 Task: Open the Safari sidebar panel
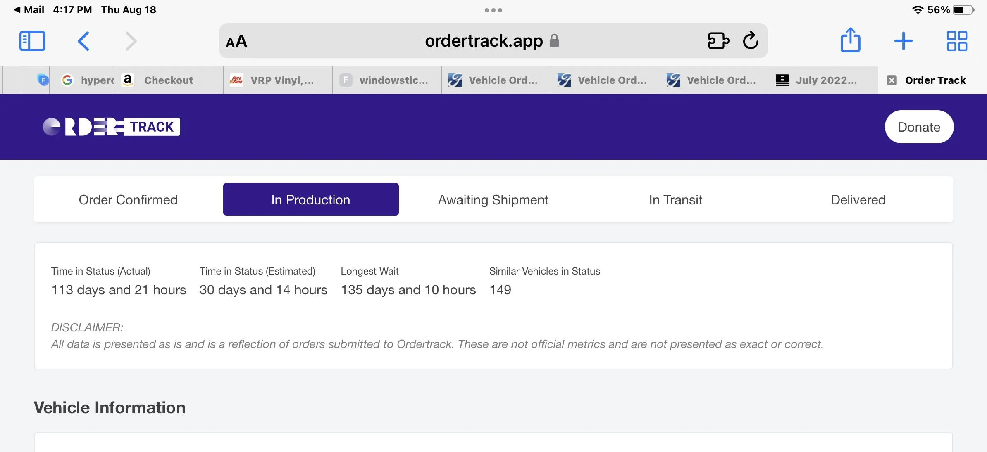32,41
